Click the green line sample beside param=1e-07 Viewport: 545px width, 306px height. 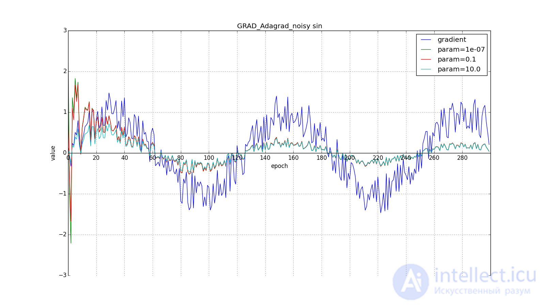pyautogui.click(x=426, y=50)
